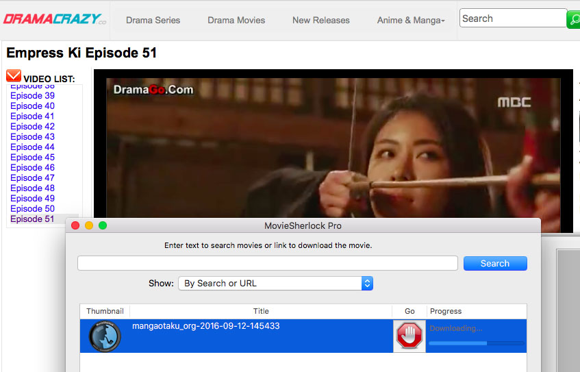Click the Empress Ki Episode 51 heading
This screenshot has height=372, width=580.
point(81,53)
